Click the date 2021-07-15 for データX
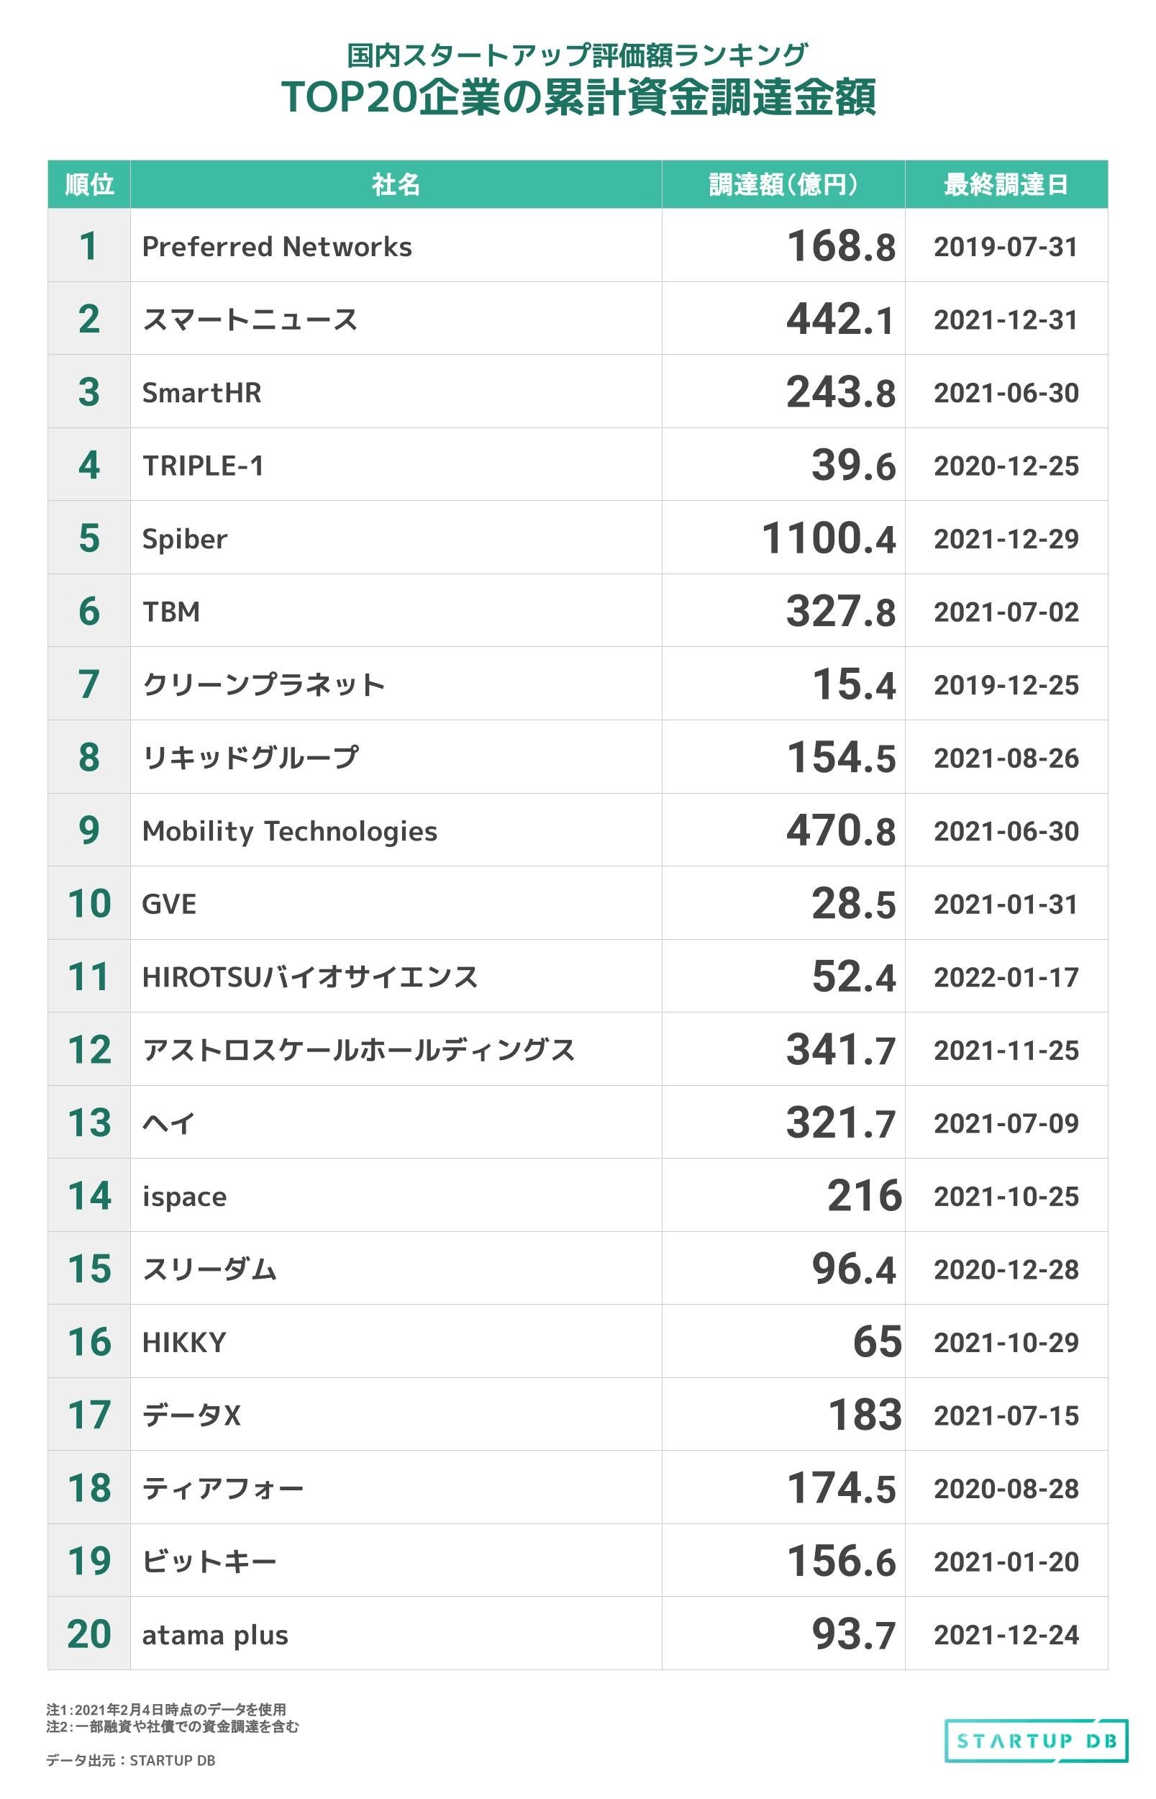This screenshot has width=1156, height=1799. pyautogui.click(x=1006, y=1415)
